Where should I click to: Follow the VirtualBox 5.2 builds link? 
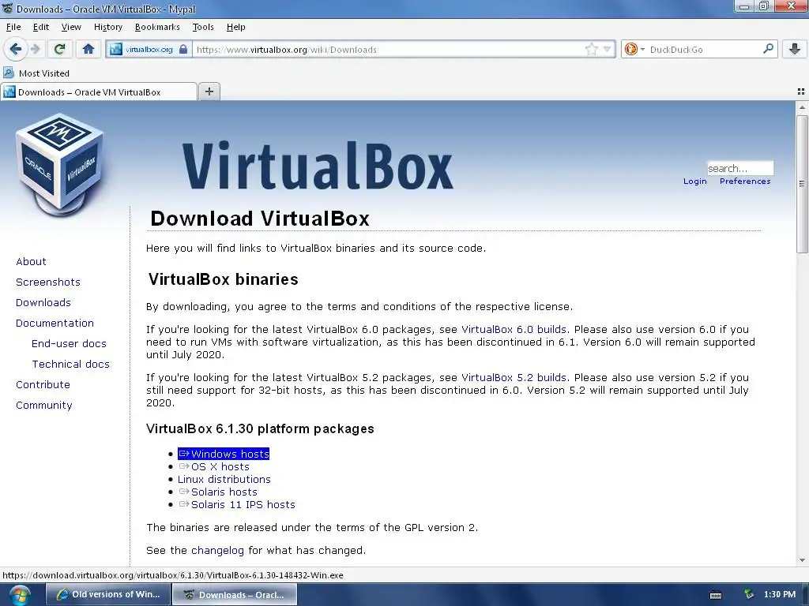pyautogui.click(x=514, y=377)
